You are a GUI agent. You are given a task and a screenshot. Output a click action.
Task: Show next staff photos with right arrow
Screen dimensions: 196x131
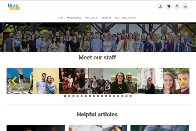click(182, 81)
